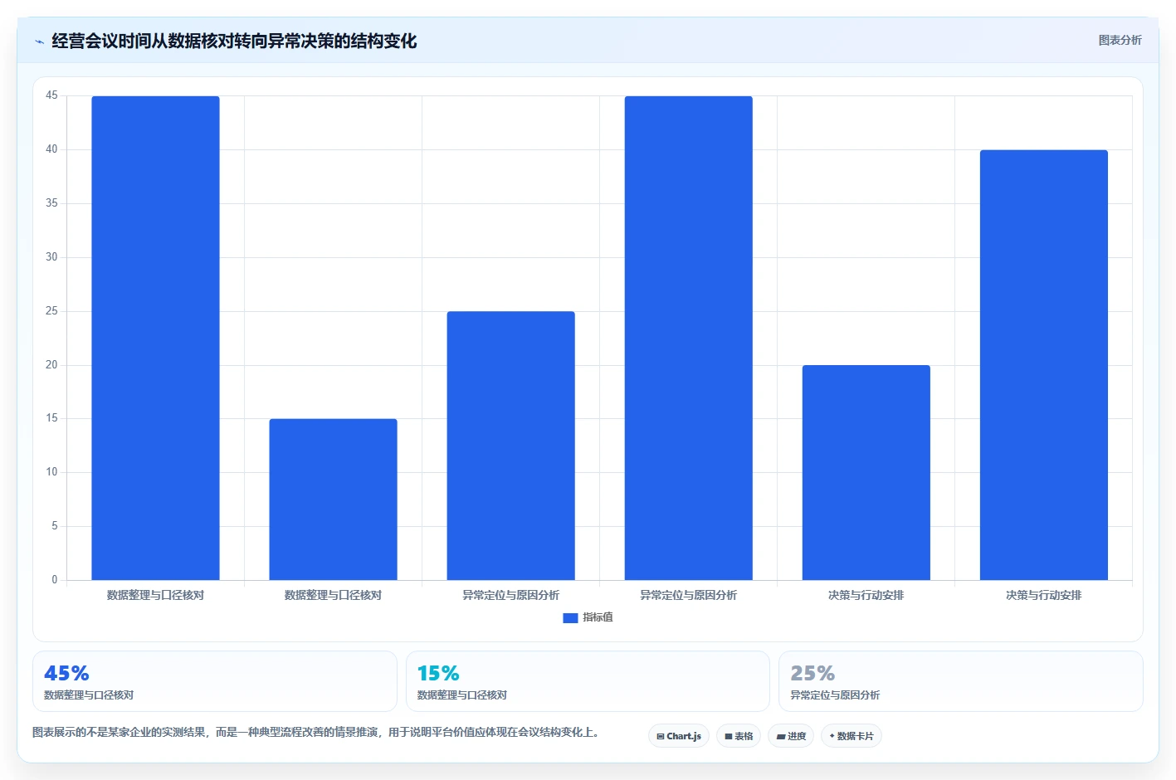Click the 表格 chip
The width and height of the screenshot is (1176, 780).
[x=739, y=736]
